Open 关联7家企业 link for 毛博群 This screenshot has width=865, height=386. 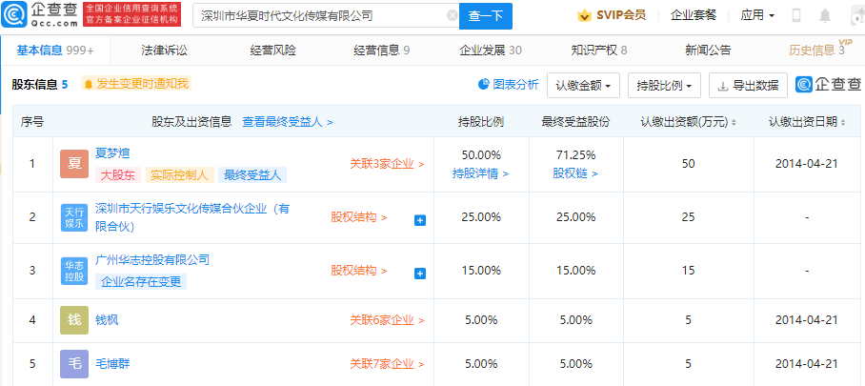pyautogui.click(x=387, y=364)
